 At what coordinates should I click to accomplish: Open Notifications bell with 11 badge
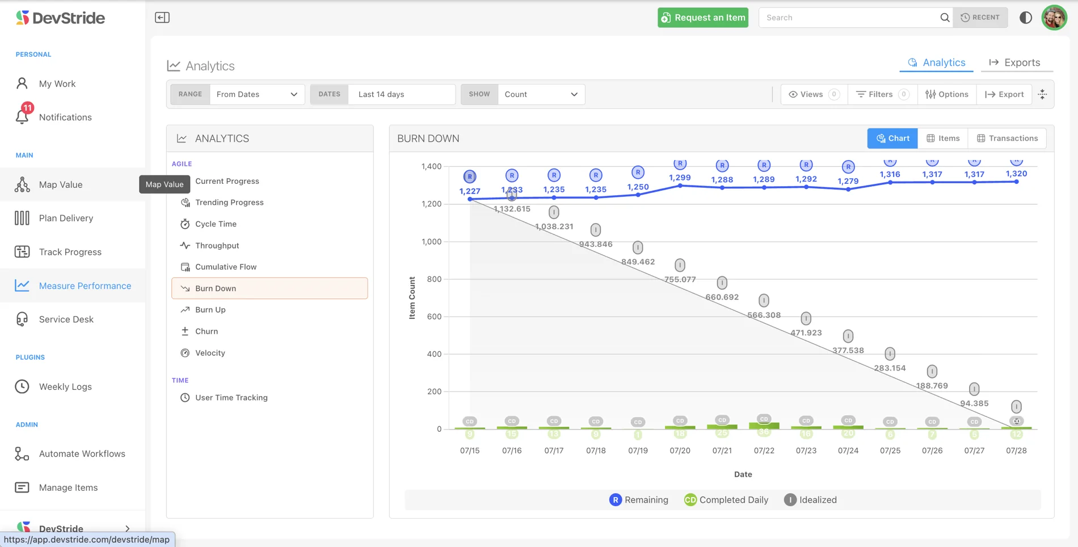22,116
